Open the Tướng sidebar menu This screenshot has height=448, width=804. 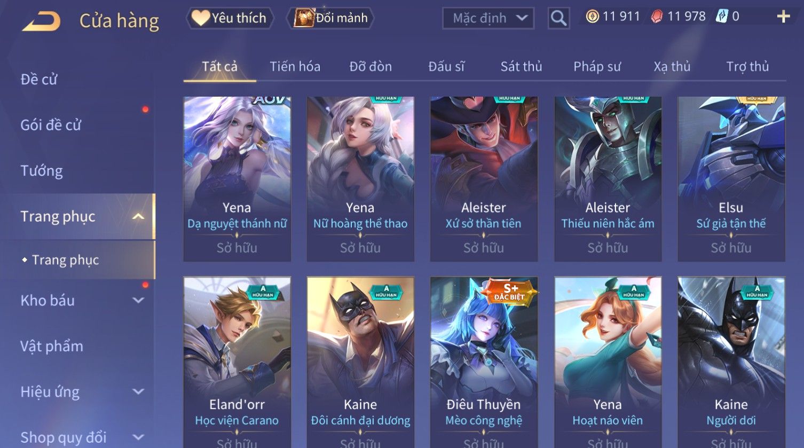[x=42, y=171]
